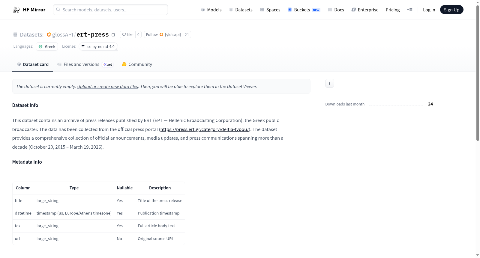Image resolution: width=480 pixels, height=258 pixels.
Task: Click the 'Title of the press release' cell
Action: click(160, 201)
